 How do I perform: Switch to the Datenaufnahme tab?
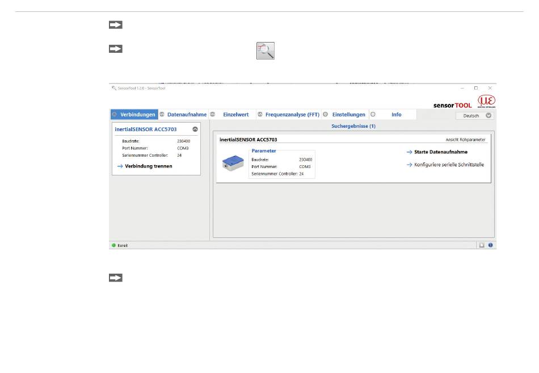pyautogui.click(x=184, y=115)
